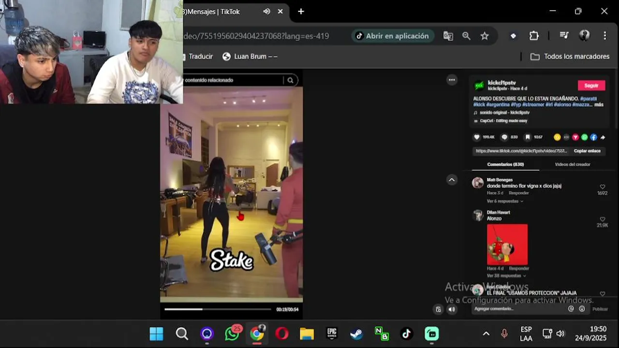Reply to Matt Benegas's comment
This screenshot has width=619, height=348.
click(518, 193)
